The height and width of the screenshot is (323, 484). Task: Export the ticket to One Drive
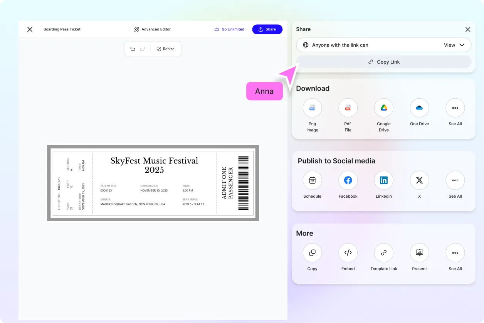click(x=419, y=108)
